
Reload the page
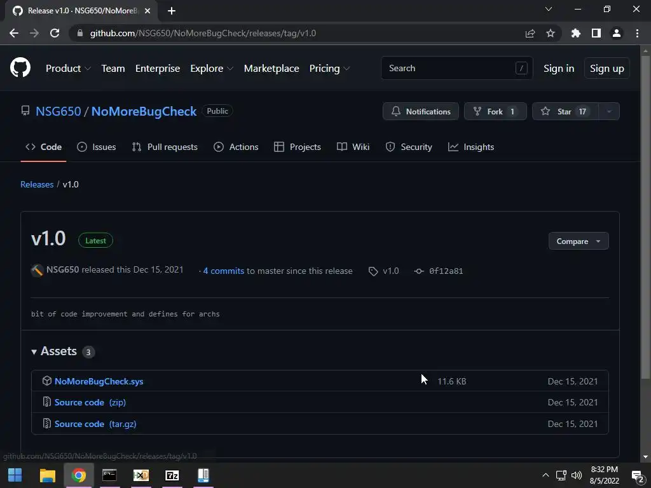point(55,33)
